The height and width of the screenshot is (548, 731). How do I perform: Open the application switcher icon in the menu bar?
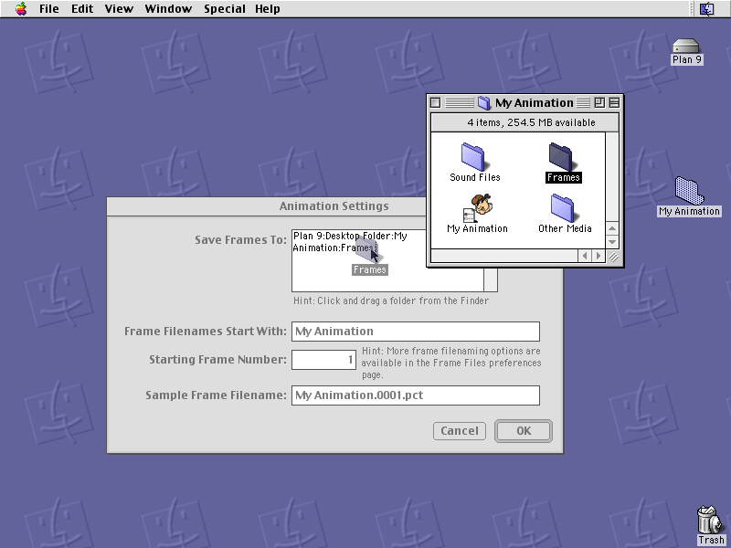tap(706, 8)
